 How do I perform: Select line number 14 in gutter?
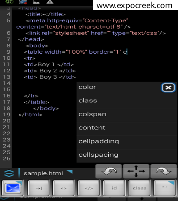click(x=7, y=83)
